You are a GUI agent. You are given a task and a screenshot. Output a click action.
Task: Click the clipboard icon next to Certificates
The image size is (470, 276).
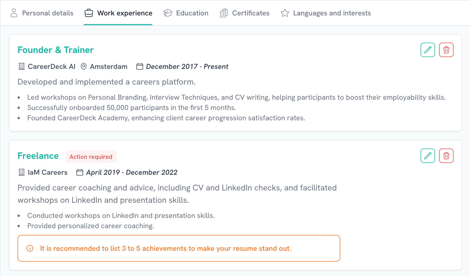pos(224,13)
